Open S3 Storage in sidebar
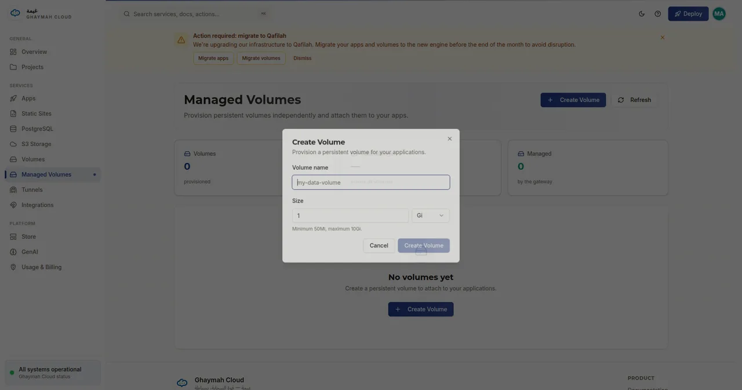The image size is (742, 390). [x=53, y=144]
